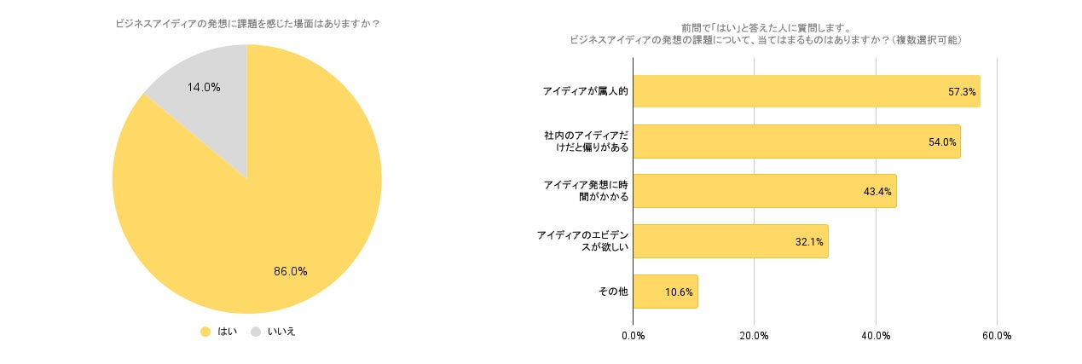
Task: Select the アイディア発想に時間がかかる bar label
Action: (586, 191)
